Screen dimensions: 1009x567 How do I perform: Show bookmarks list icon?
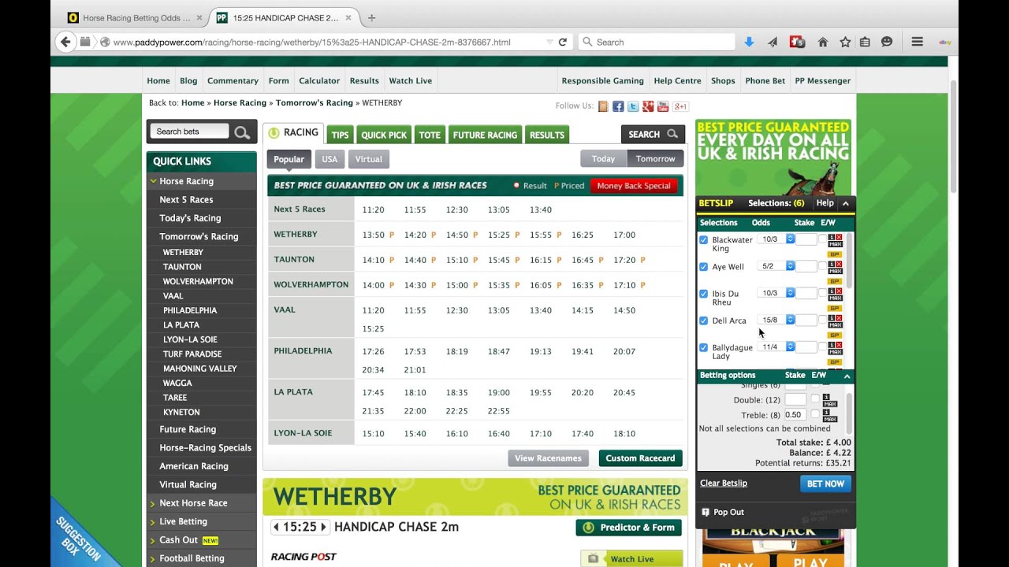865,42
